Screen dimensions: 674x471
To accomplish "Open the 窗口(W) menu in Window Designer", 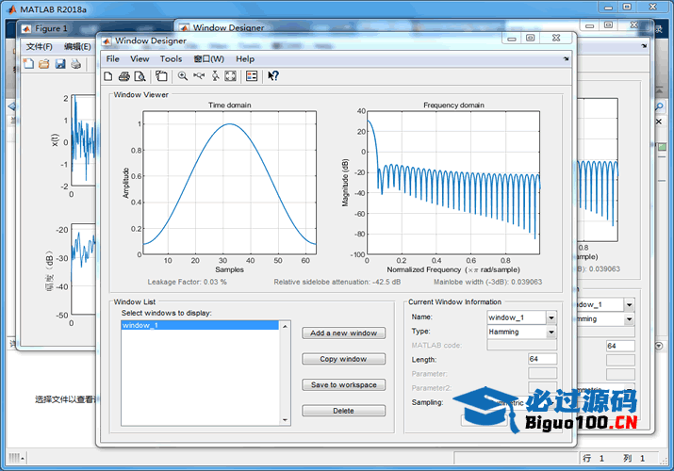I will 209,58.
